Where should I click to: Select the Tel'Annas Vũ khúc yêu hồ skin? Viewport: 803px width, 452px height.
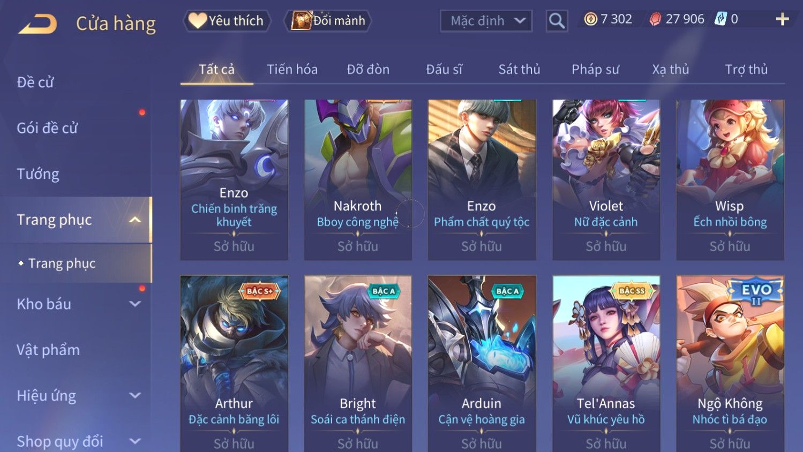tap(606, 364)
